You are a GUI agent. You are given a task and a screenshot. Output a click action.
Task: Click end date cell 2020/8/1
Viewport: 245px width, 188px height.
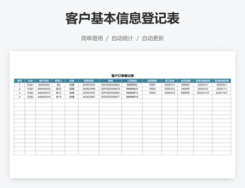(221, 85)
